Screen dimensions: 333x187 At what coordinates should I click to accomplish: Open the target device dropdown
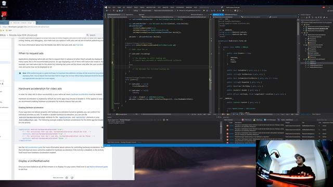point(190,10)
